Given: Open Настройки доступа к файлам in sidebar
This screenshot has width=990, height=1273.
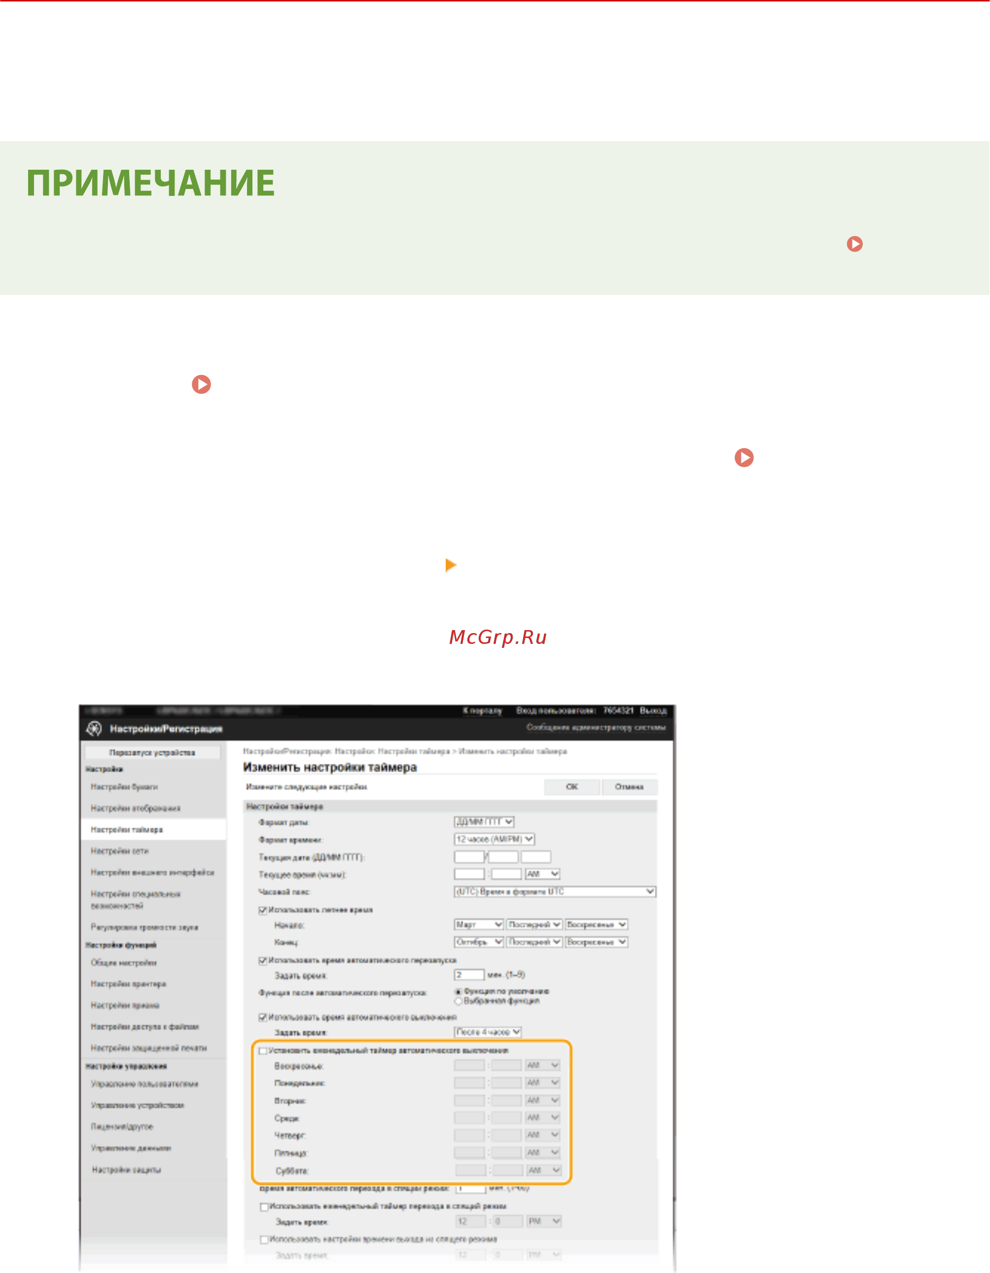Looking at the screenshot, I should 144,1027.
